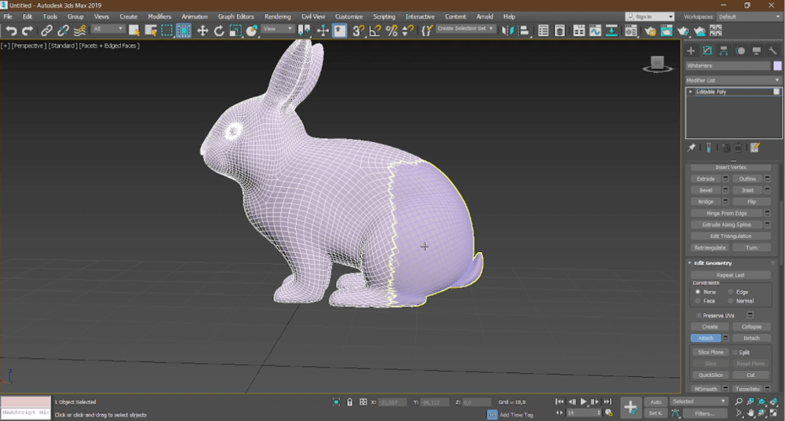Click the Pin Stack icon
Image resolution: width=785 pixels, height=421 pixels.
coord(692,148)
